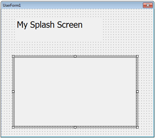Click inside the selected control's blank interior
Viewport: 155px width, 138px height.
75,92
